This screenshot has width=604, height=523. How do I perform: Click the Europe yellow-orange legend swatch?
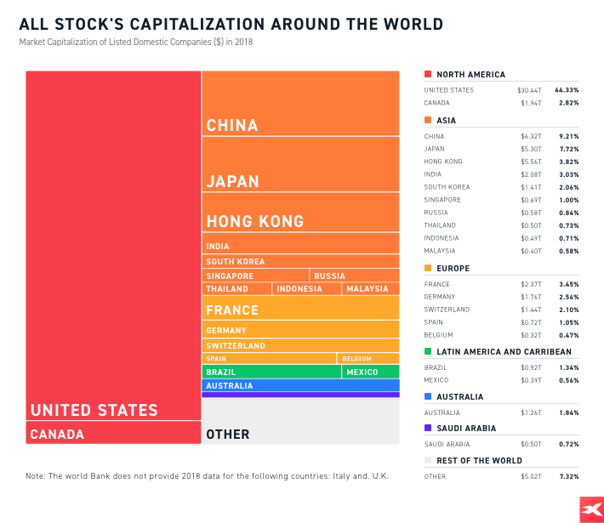[x=428, y=269]
